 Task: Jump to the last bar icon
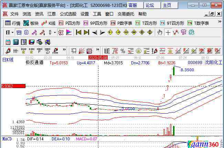86,32
